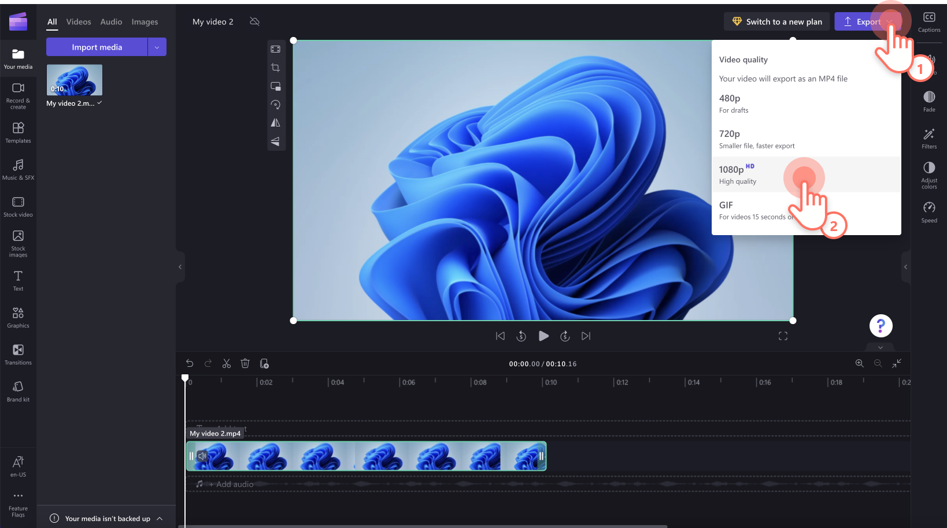
Task: Flip clip horizontally
Action: pyautogui.click(x=276, y=122)
